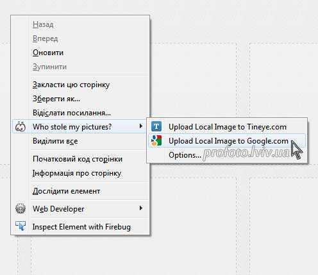
Task: Expand the Who stole my pictures submenu arrow
Action: coord(140,126)
